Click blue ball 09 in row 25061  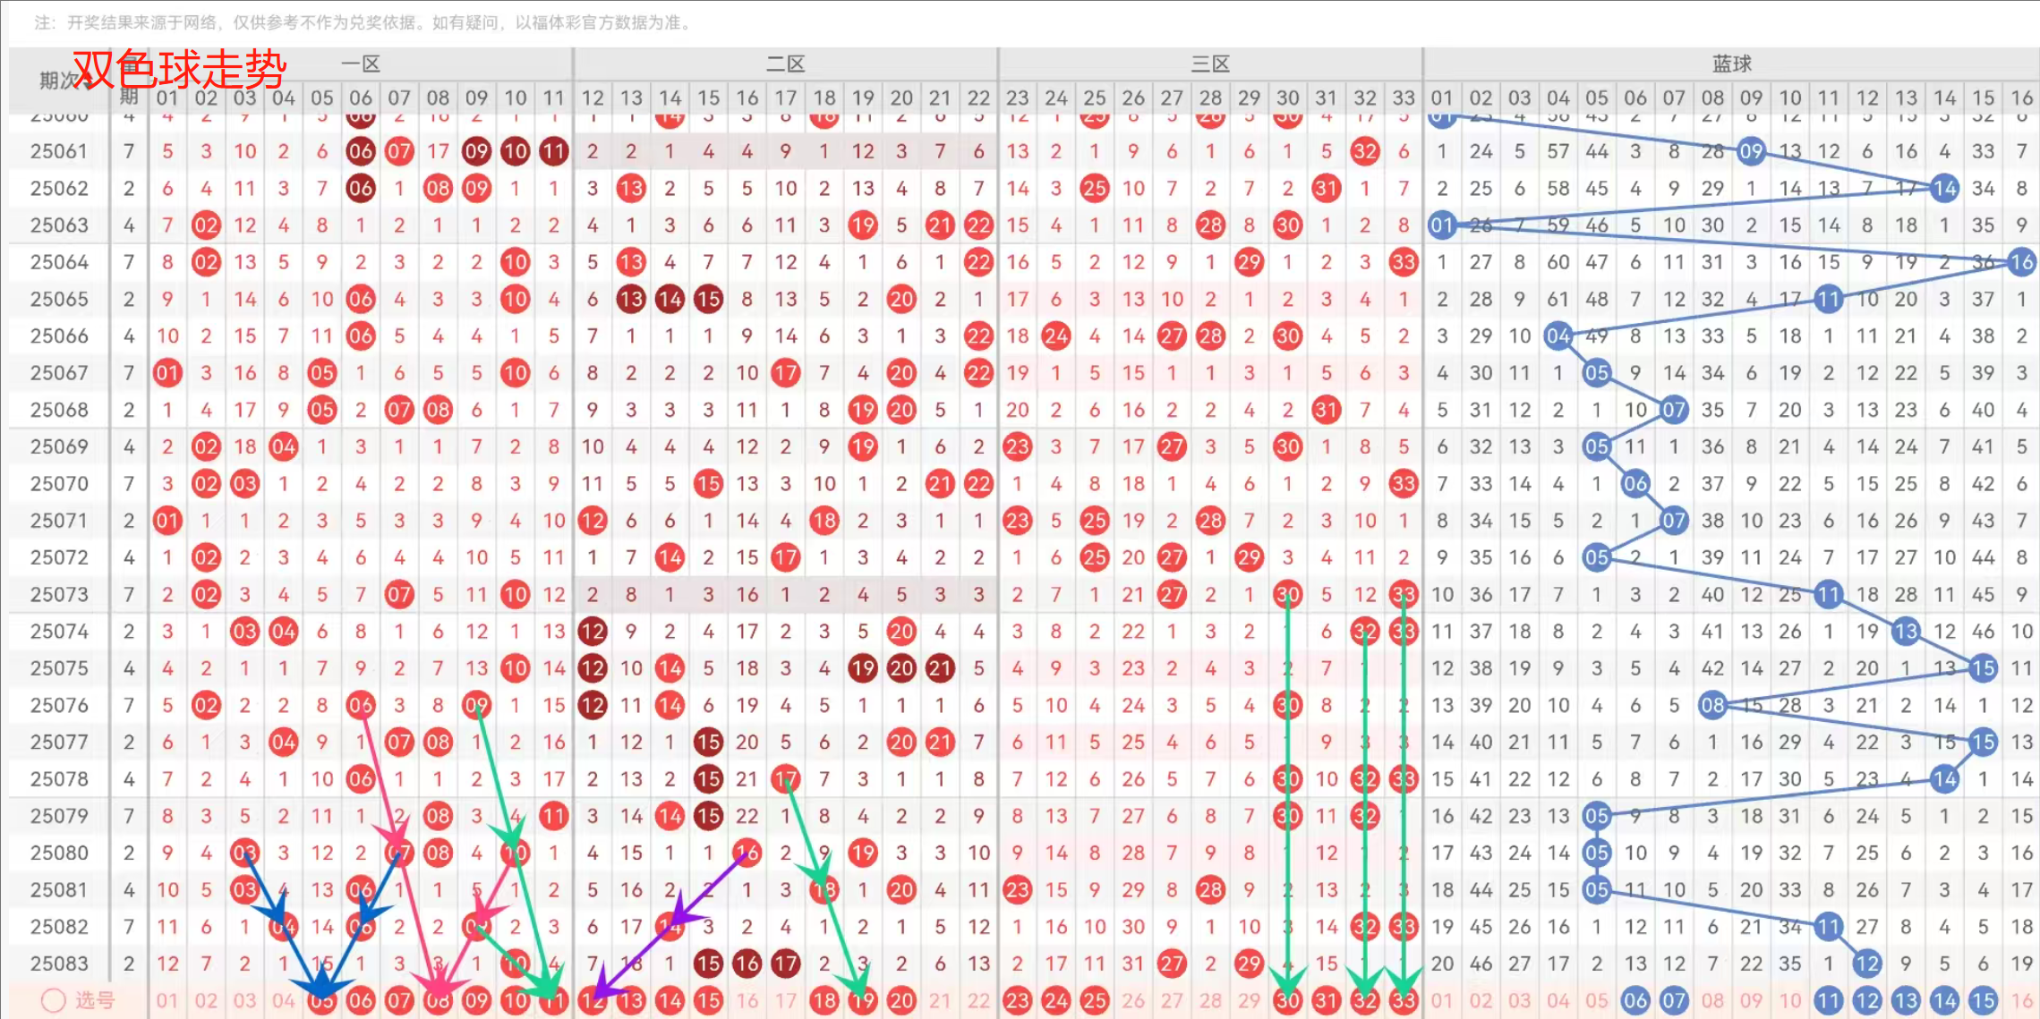[x=1751, y=151]
